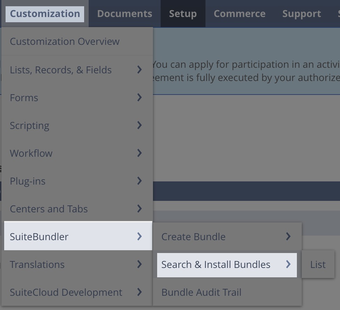Expand chevron beside SuiteCloud Development

139,292
